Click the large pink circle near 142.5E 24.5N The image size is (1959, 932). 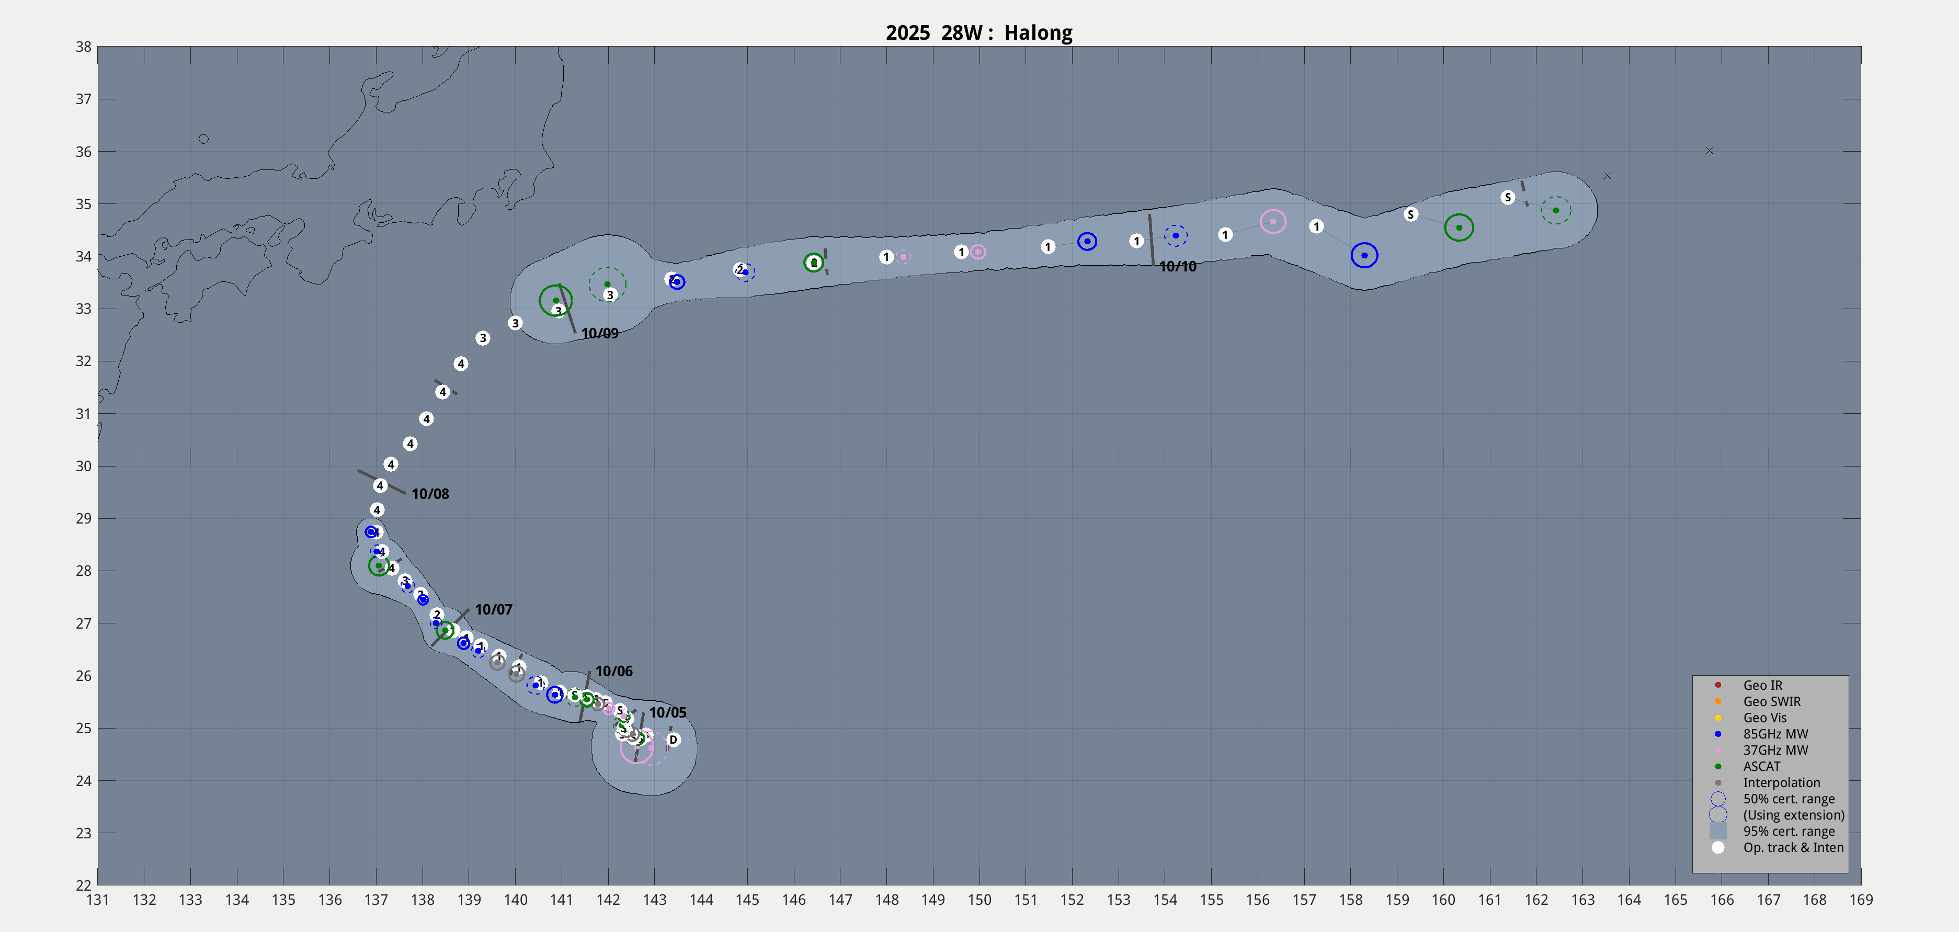[636, 747]
